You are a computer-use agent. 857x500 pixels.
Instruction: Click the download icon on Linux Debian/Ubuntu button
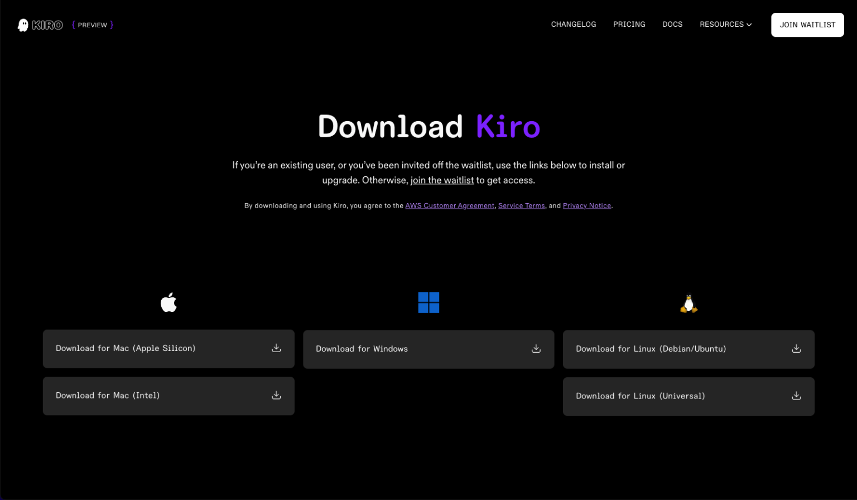click(x=796, y=348)
